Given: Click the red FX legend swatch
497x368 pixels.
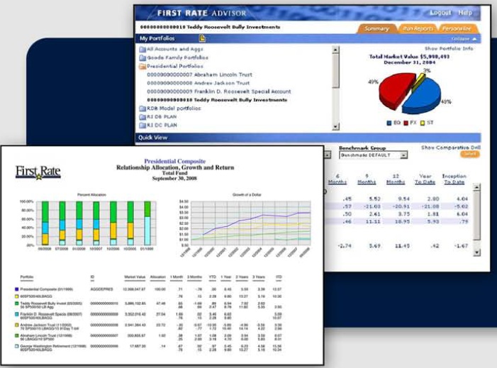Looking at the screenshot, I should pos(406,123).
